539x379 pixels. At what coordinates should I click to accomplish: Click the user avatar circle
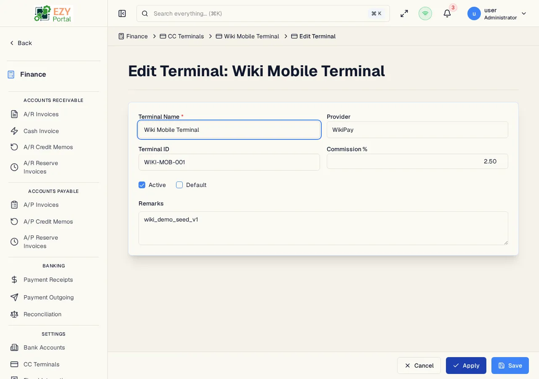click(474, 13)
